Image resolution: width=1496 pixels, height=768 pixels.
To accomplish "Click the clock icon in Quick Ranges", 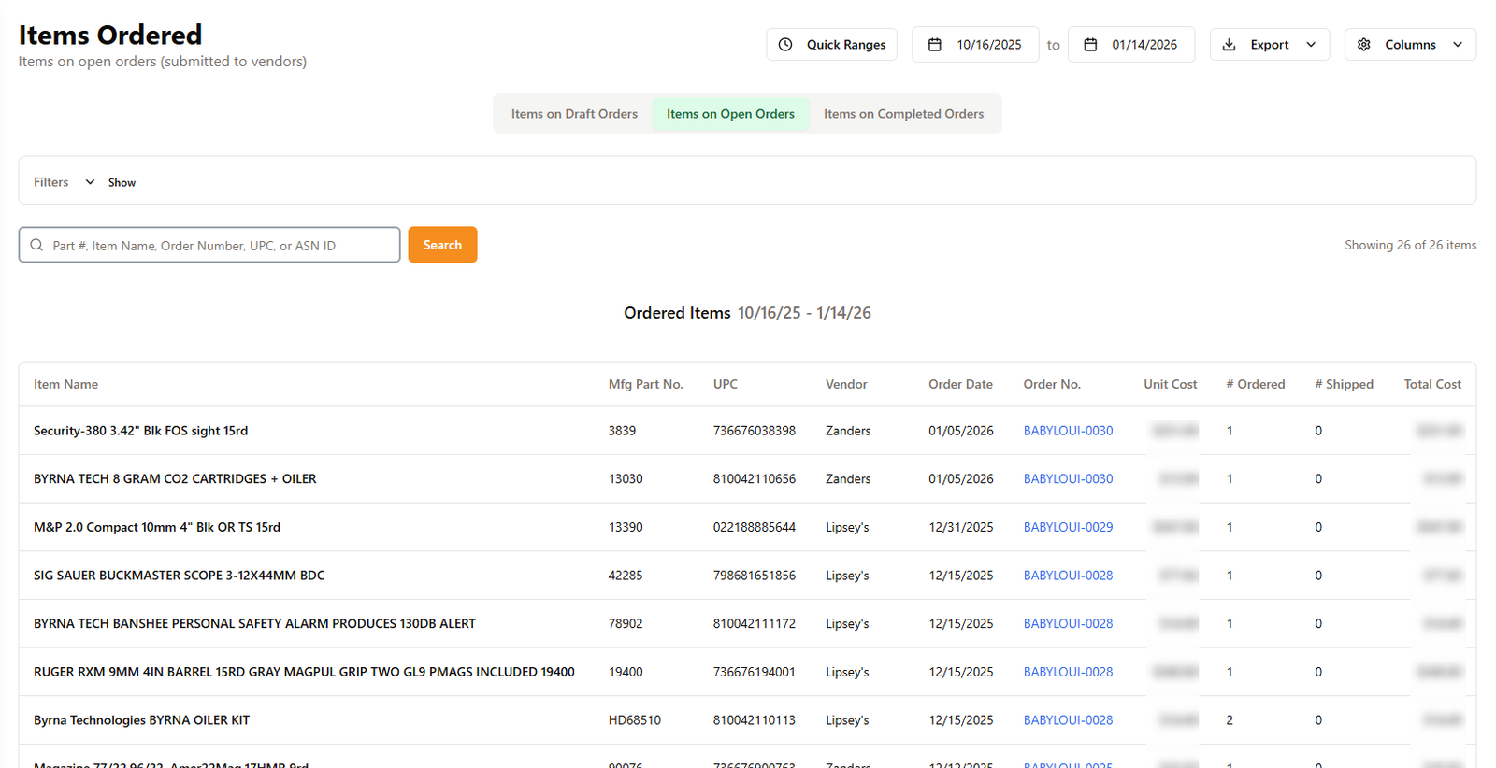I will click(x=785, y=45).
